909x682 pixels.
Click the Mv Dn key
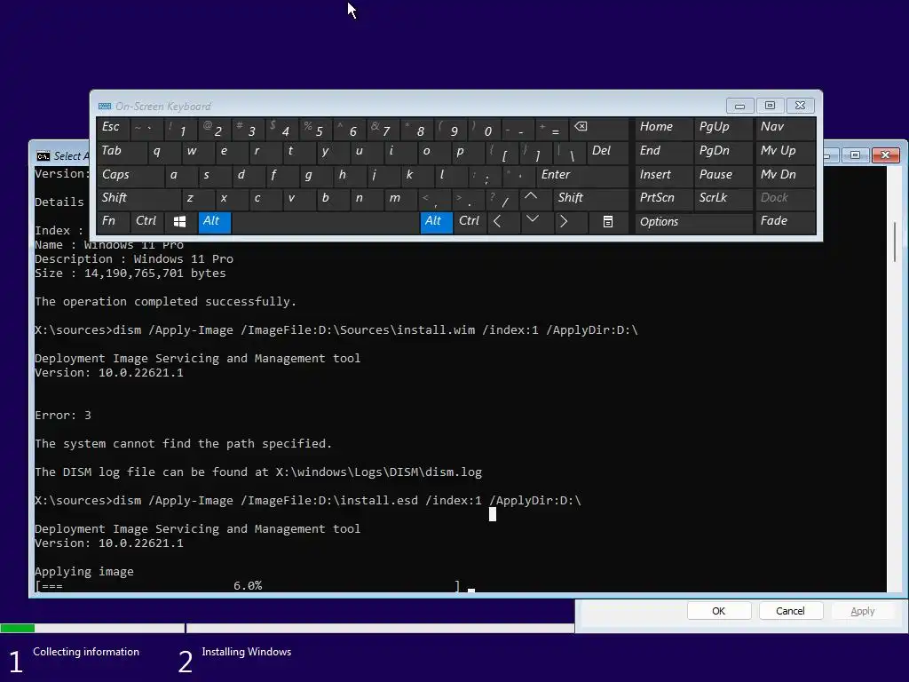(x=785, y=175)
